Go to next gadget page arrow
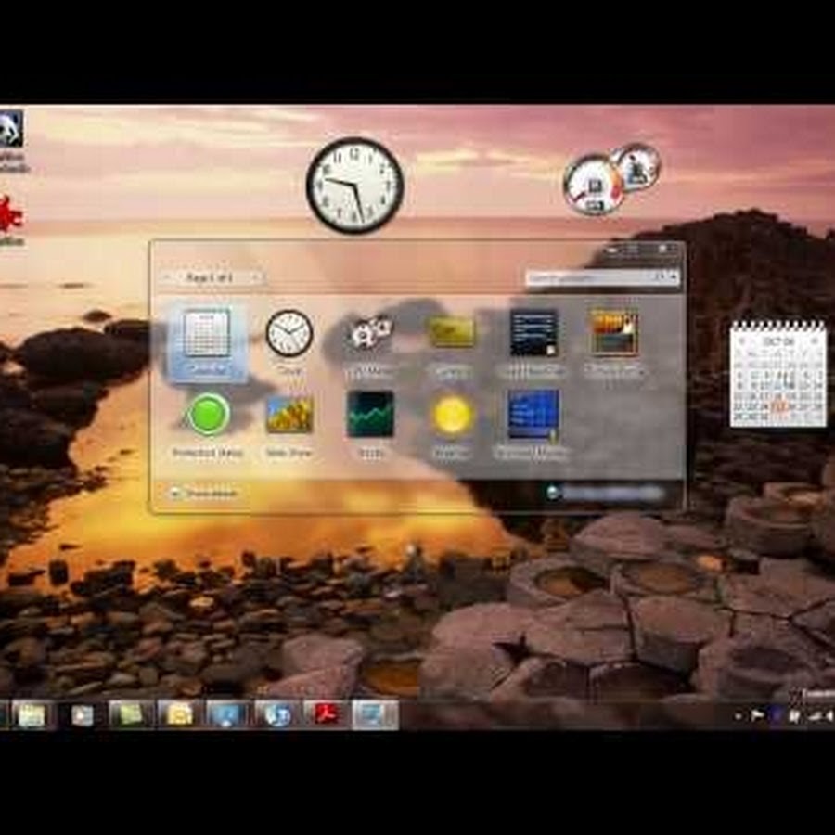The image size is (835, 835). coord(257,277)
